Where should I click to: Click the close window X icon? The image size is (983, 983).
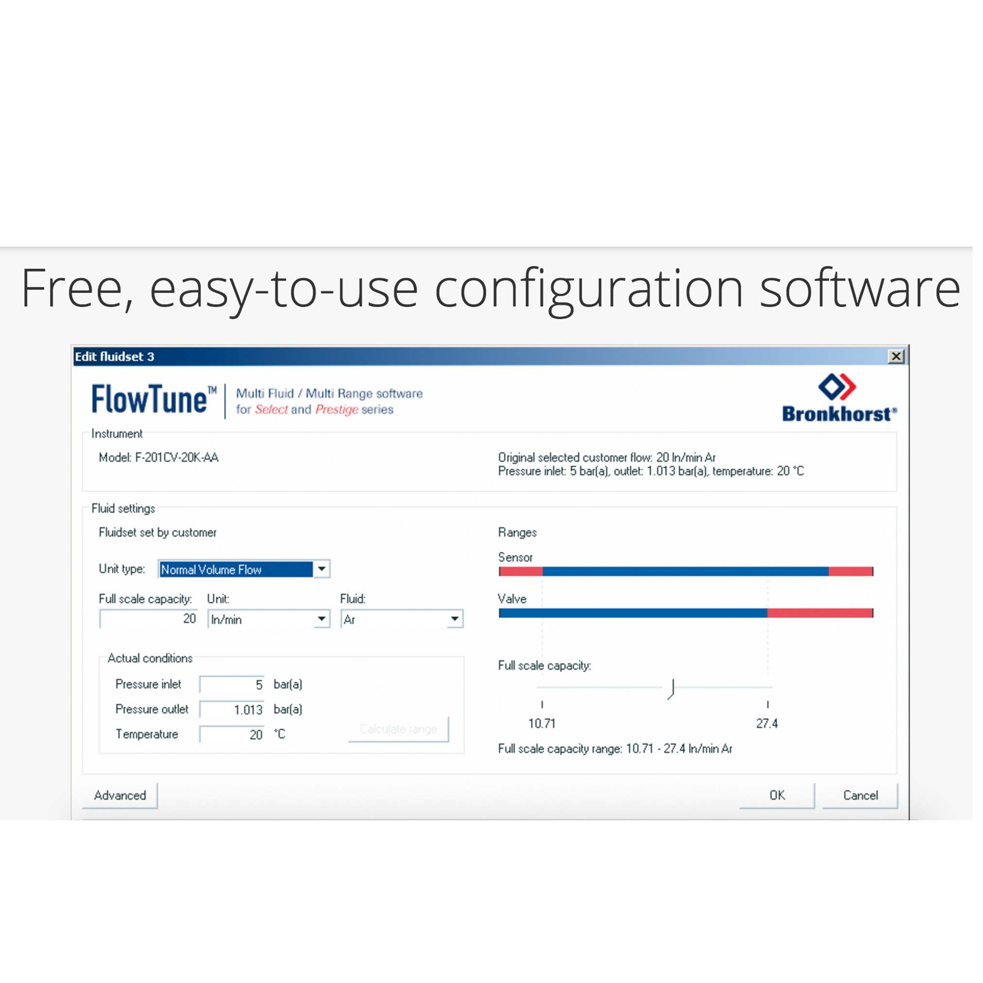click(x=897, y=355)
